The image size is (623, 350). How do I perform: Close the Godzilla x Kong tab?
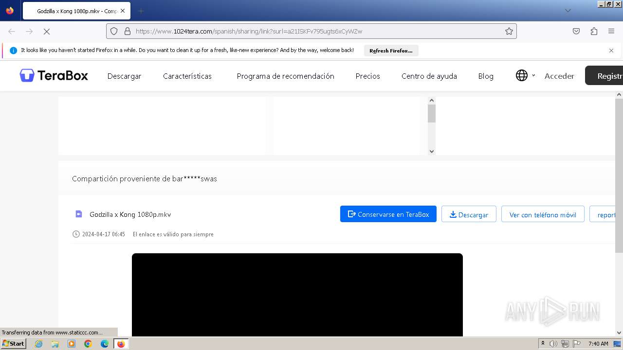pyautogui.click(x=122, y=11)
